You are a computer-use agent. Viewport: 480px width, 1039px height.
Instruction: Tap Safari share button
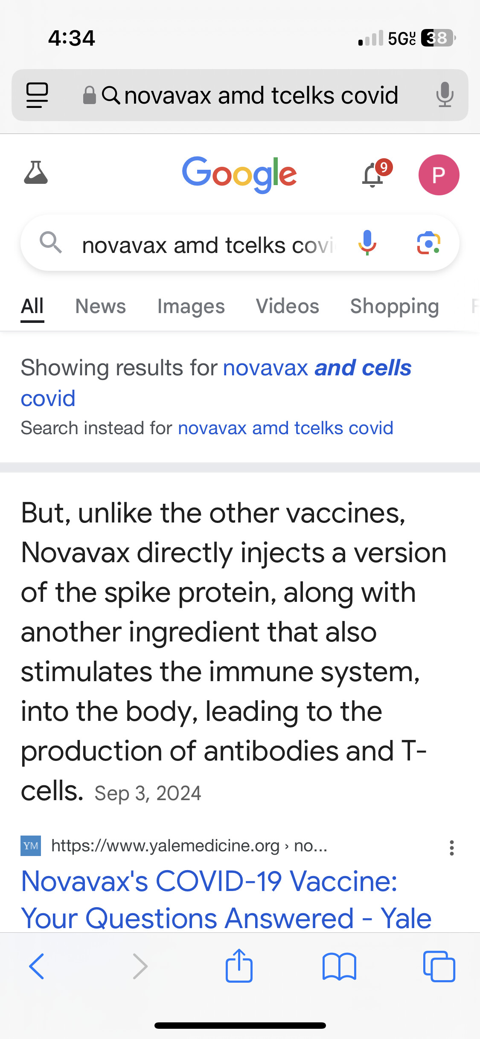(x=239, y=966)
